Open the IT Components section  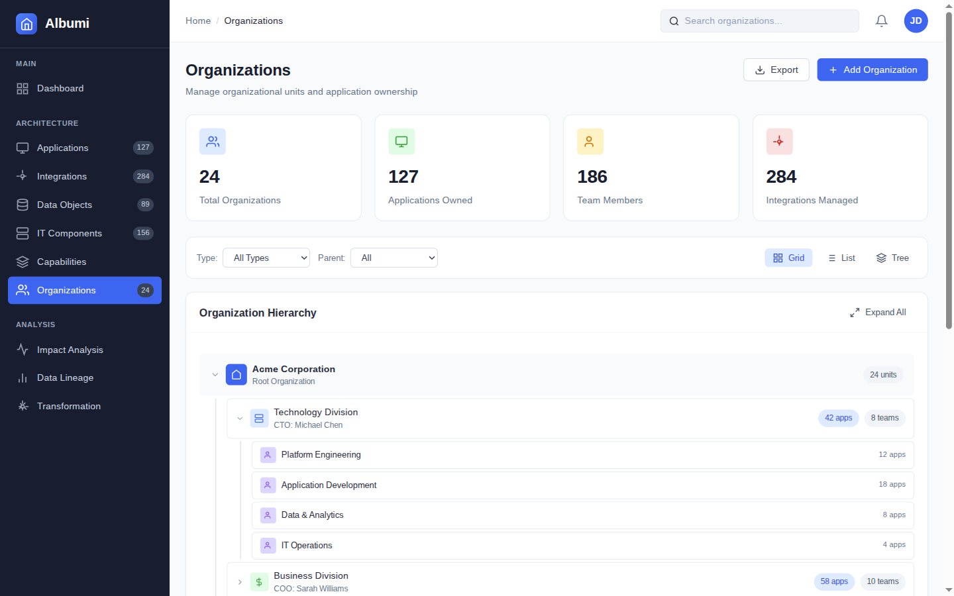click(70, 233)
